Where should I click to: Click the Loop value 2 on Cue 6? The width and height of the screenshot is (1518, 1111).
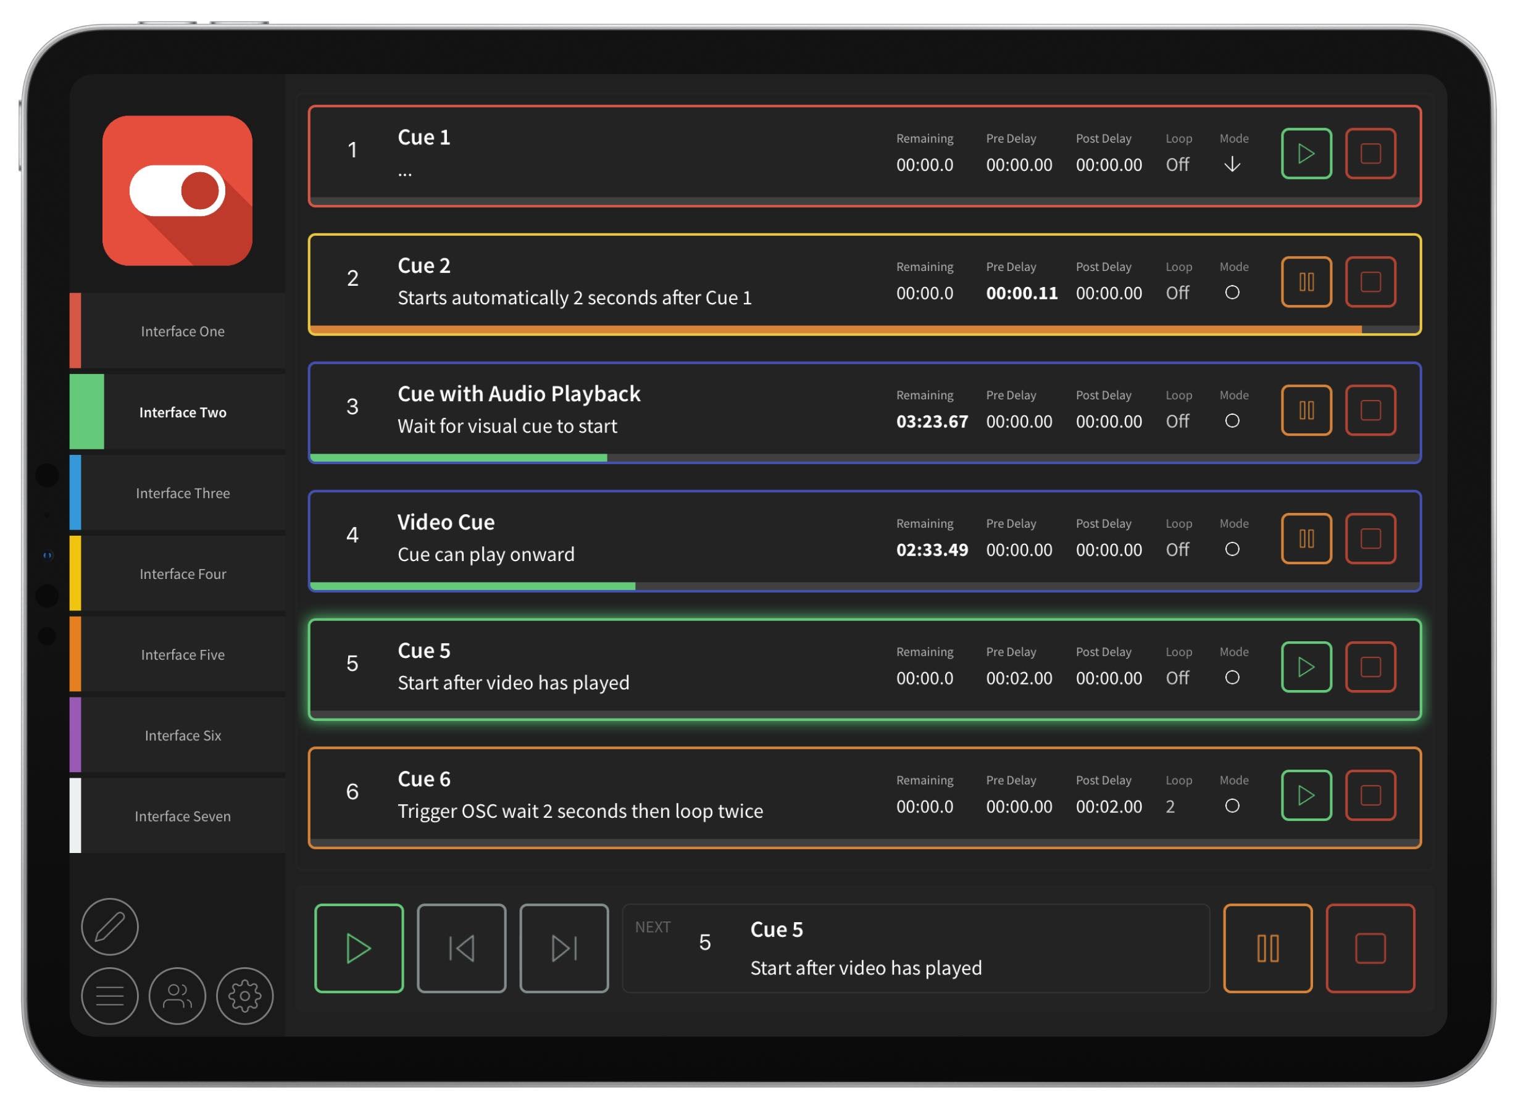pos(1170,807)
